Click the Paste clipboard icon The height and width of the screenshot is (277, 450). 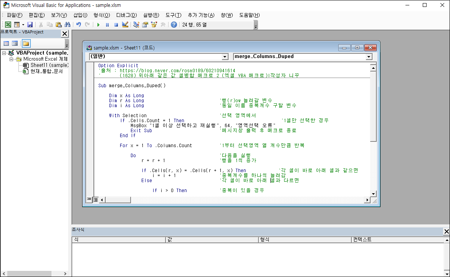click(x=58, y=25)
